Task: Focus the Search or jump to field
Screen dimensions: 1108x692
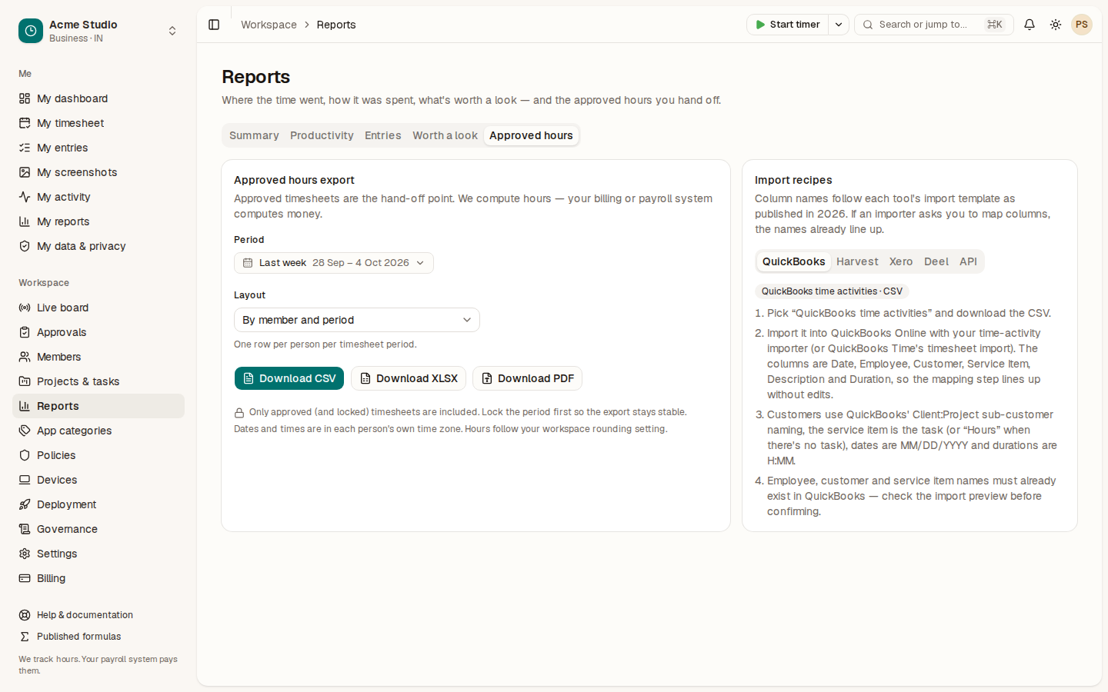Action: (x=934, y=25)
